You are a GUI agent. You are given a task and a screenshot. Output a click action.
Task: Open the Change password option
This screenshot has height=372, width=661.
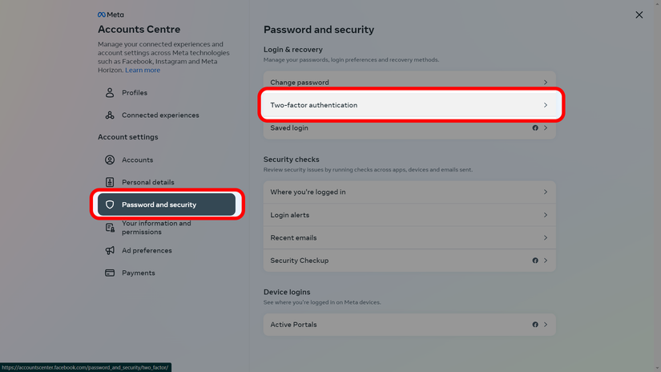pos(409,83)
